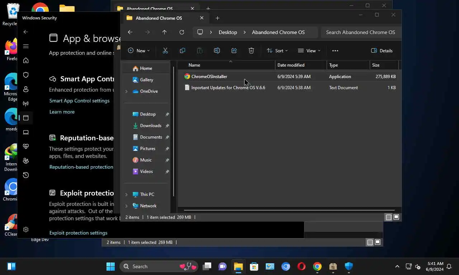Switch to details view layout in status bar
The image size is (459, 275).
tap(389, 217)
